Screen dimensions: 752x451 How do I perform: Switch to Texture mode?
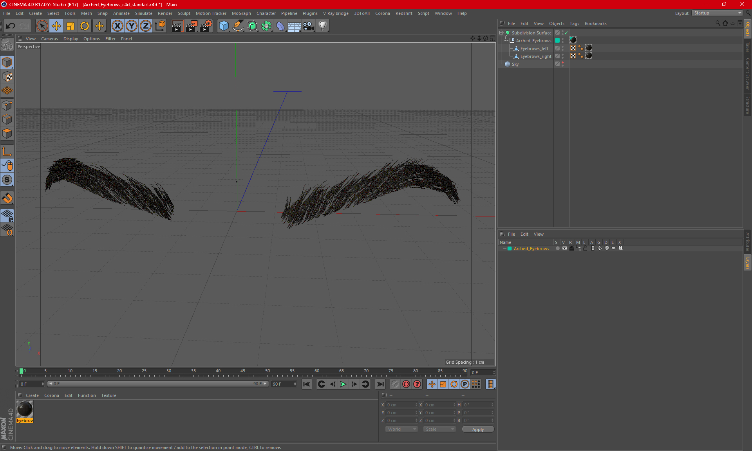pyautogui.click(x=7, y=77)
